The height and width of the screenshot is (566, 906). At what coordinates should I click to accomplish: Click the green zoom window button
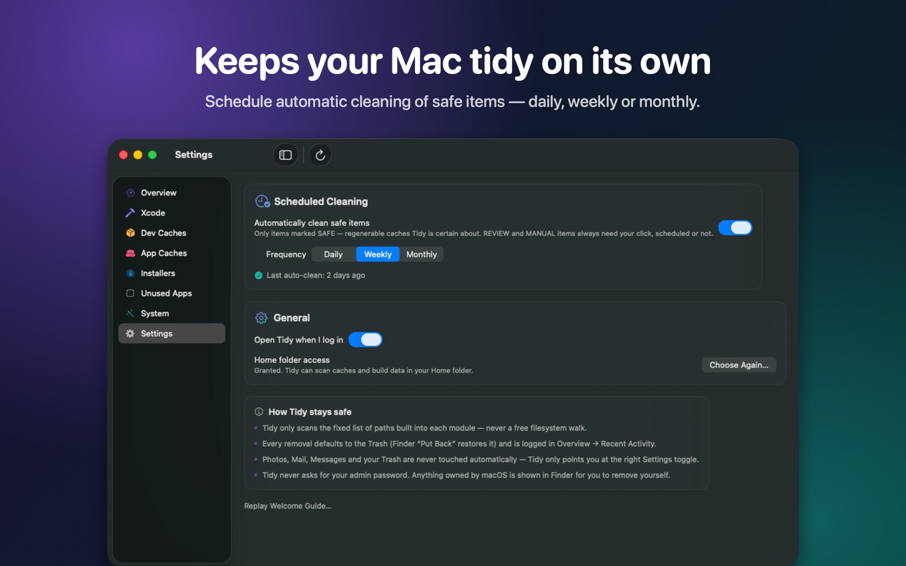152,155
